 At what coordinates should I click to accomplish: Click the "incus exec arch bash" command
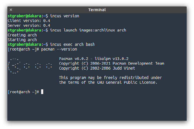tap(73, 44)
